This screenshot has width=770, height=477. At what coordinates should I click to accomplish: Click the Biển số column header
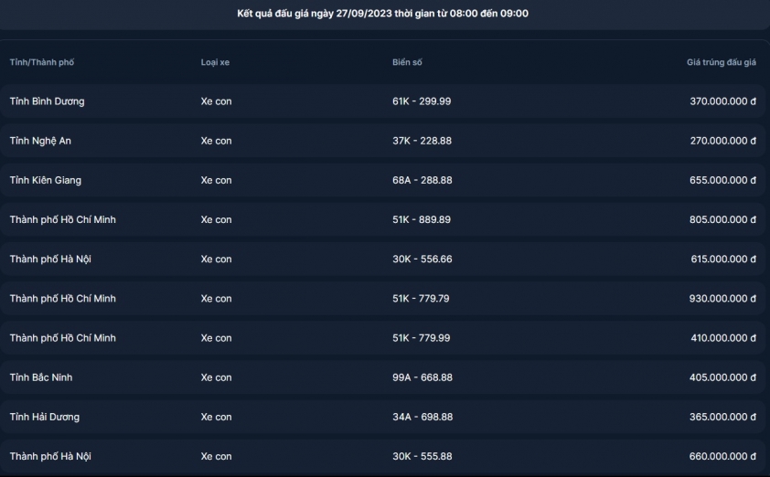click(407, 62)
